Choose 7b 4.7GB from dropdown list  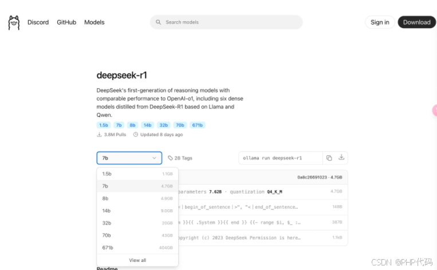[x=137, y=186]
